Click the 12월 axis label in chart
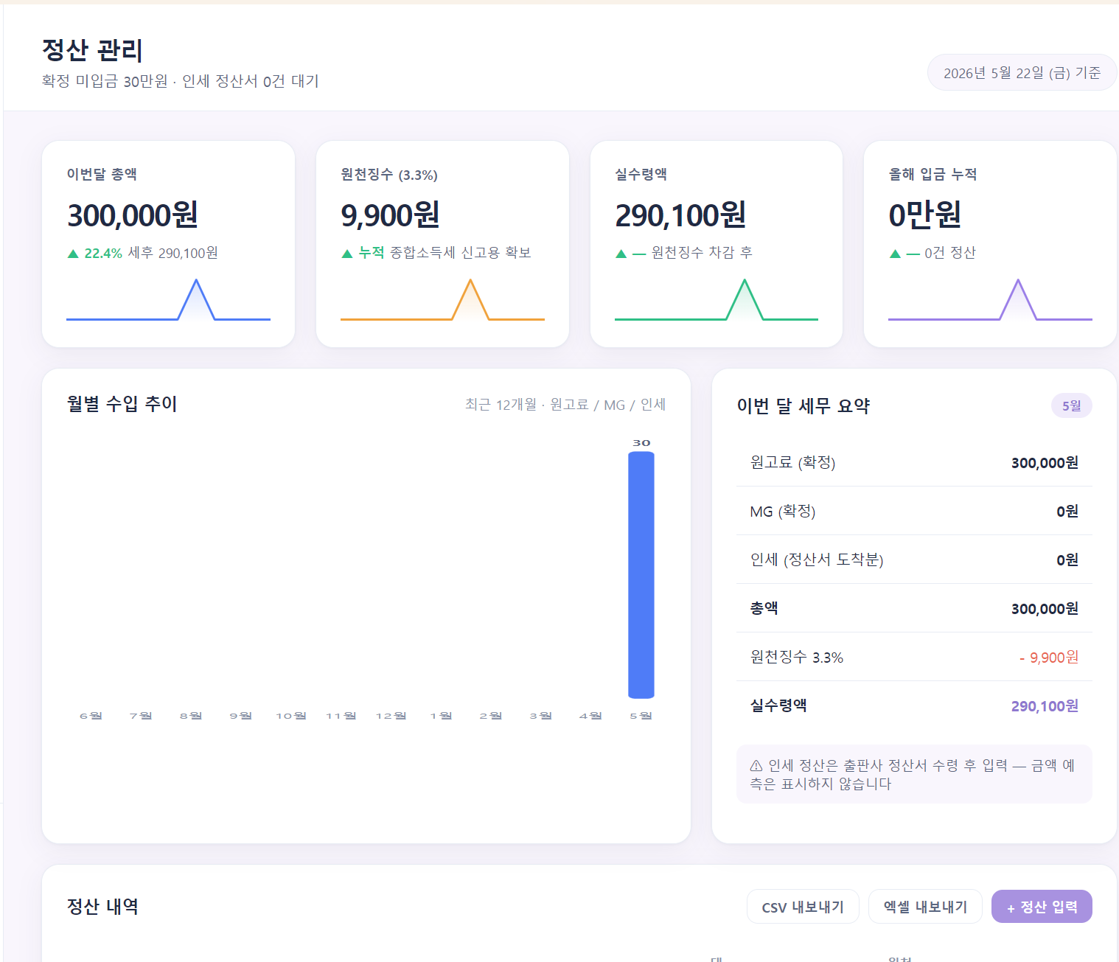The width and height of the screenshot is (1119, 962). [391, 716]
